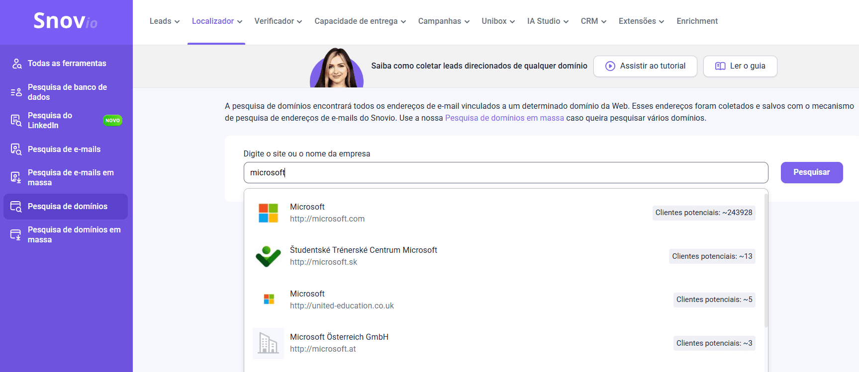The image size is (859, 372).
Task: Click the Clientes potenciais ~243928 badge
Action: click(704, 213)
